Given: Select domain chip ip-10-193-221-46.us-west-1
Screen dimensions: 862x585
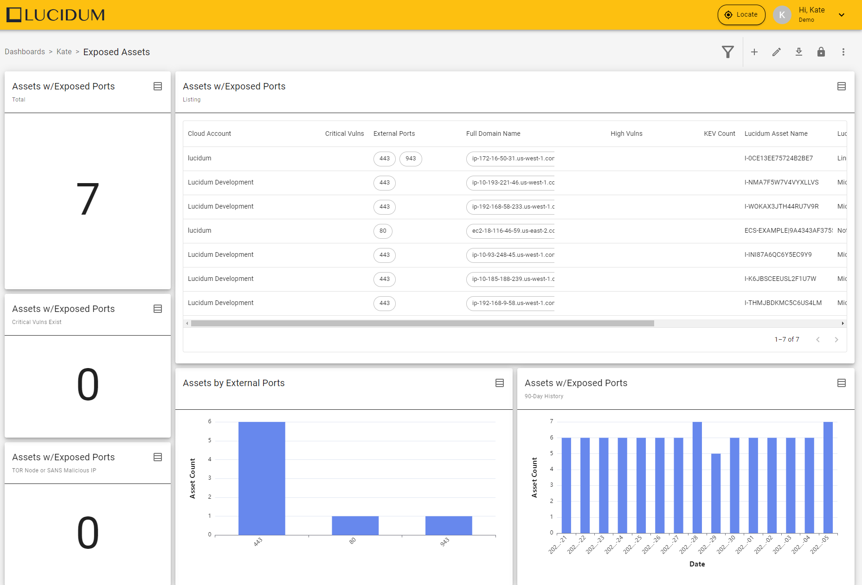Looking at the screenshot, I should click(x=510, y=183).
